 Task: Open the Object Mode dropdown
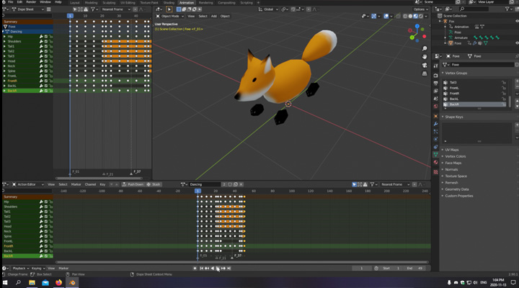170,16
